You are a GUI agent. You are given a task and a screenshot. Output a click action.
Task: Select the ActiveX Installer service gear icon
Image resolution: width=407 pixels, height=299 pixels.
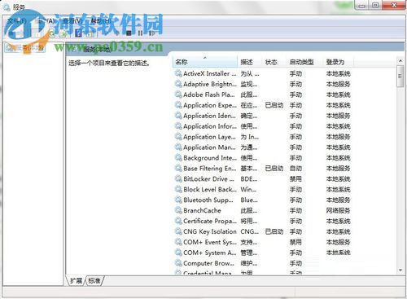point(178,73)
